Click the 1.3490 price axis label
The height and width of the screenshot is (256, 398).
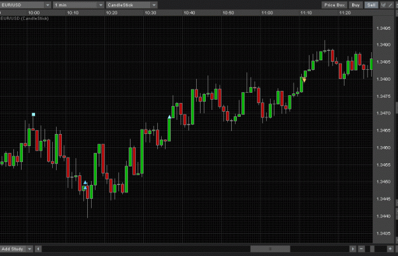383,45
